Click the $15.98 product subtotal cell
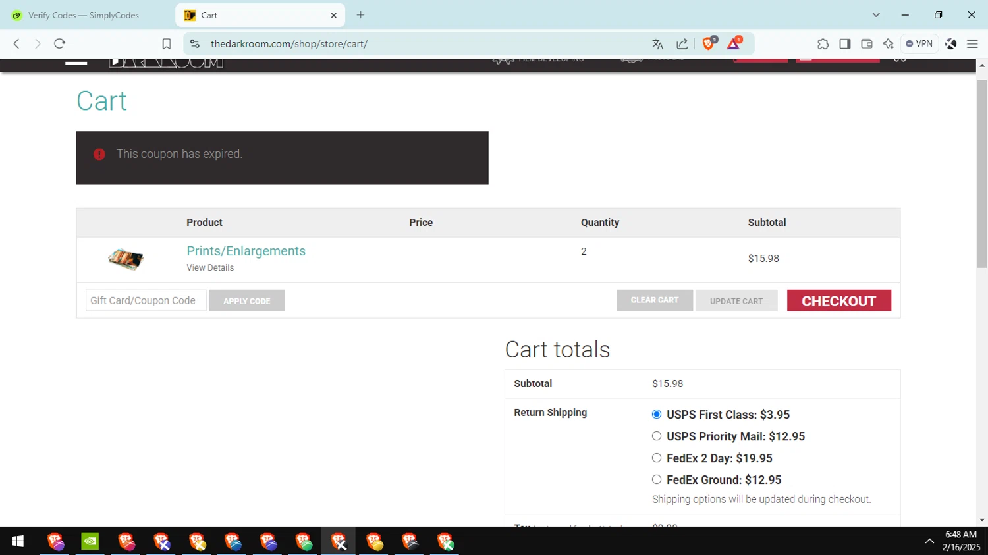Screen dimensions: 988x555 [x=763, y=259]
